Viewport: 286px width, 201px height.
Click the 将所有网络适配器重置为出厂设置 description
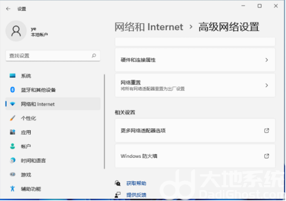tap(152, 89)
